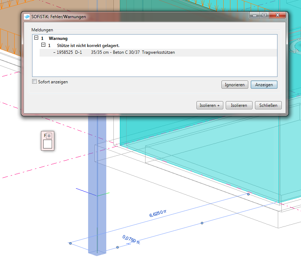Enable the 'Sofort anzeigen' checkbox
301x266 pixels.
pyautogui.click(x=35, y=82)
